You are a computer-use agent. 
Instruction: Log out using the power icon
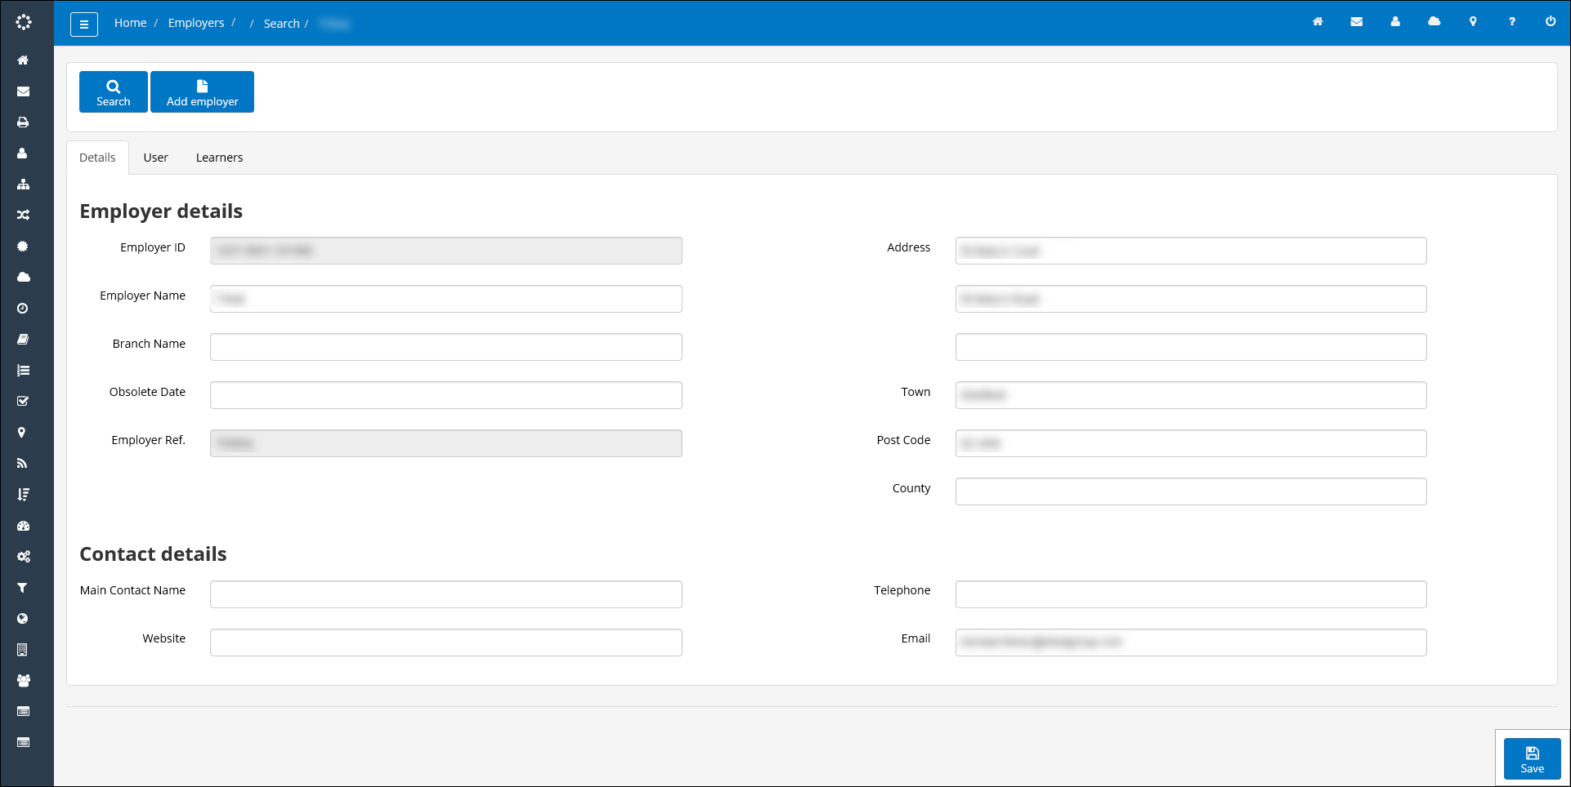(x=1550, y=22)
